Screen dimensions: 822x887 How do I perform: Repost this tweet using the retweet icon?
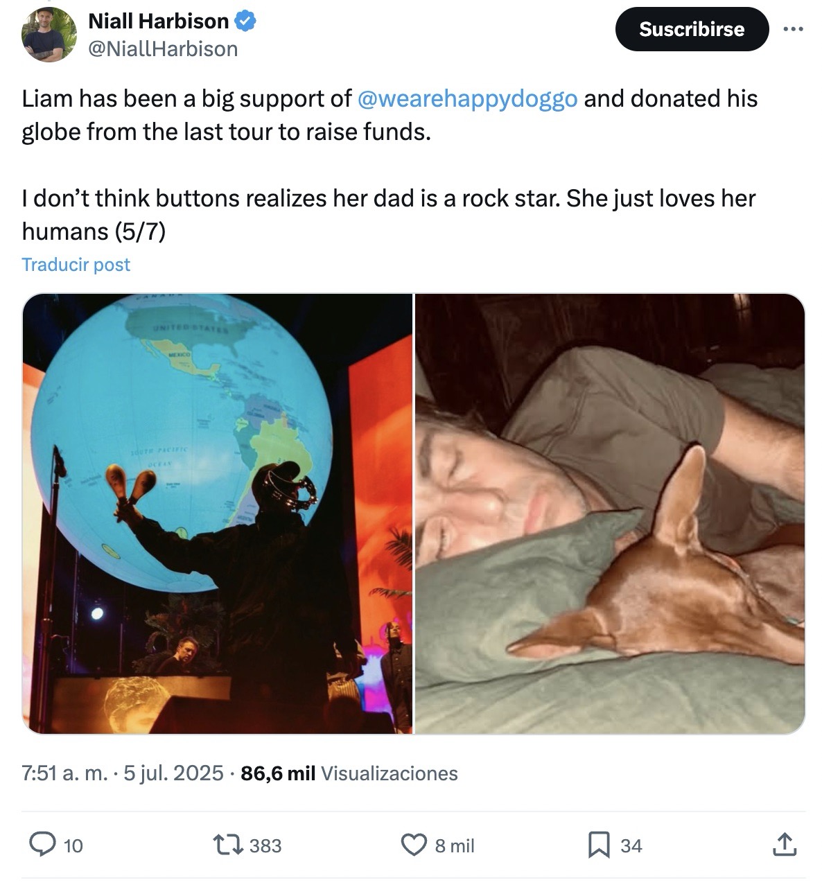pyautogui.click(x=230, y=845)
